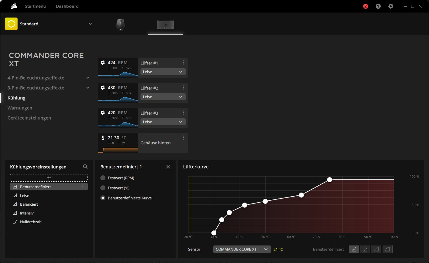This screenshot has width=429, height=263.
Task: Apply the second curve shape preset icon
Action: click(x=365, y=249)
